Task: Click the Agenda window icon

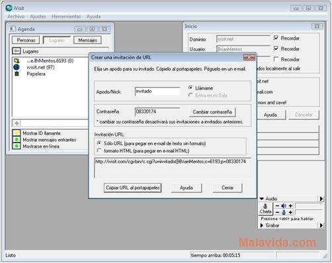Action: (13, 29)
